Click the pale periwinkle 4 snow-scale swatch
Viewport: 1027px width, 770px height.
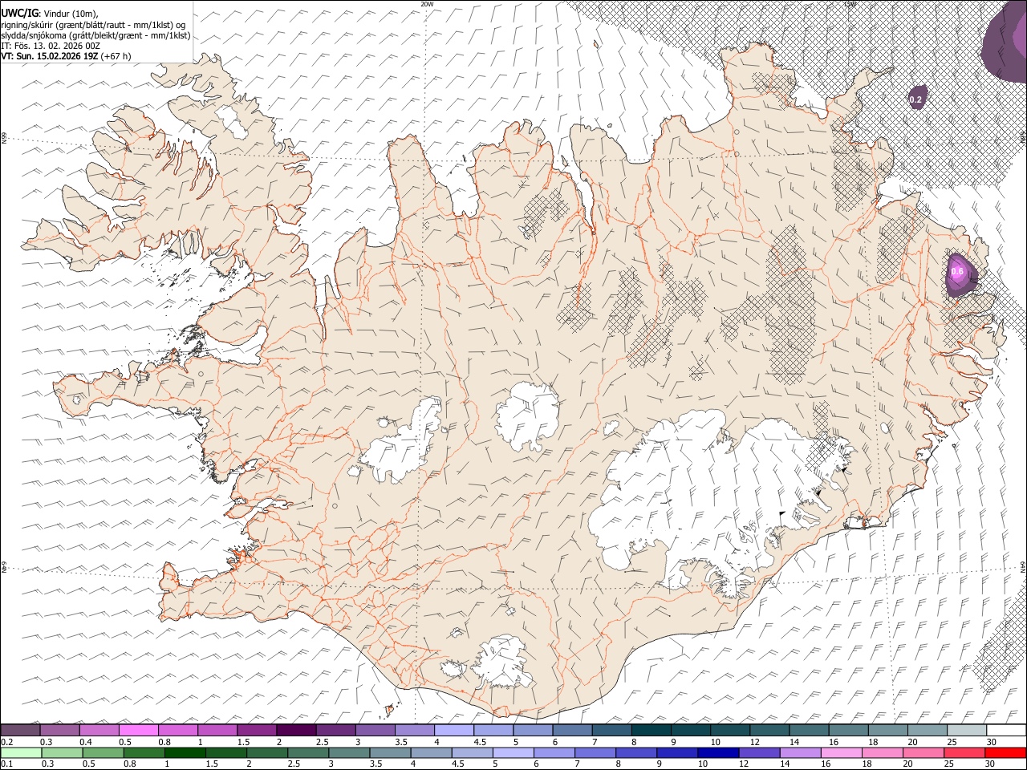click(454, 731)
